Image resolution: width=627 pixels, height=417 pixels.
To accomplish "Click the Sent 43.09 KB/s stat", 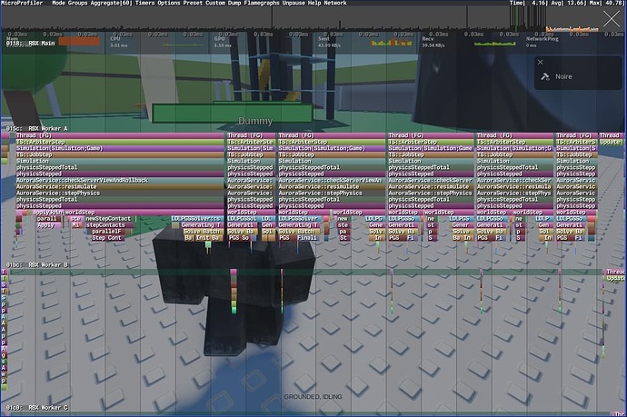I will 329,42.
